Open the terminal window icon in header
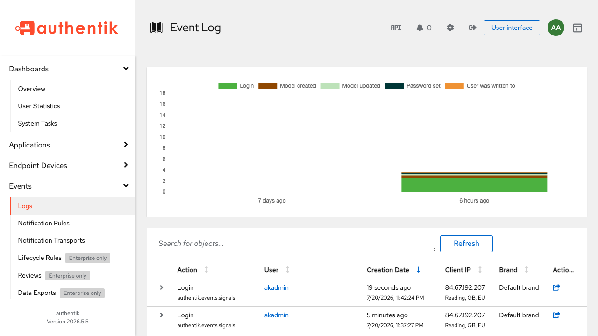 577,28
